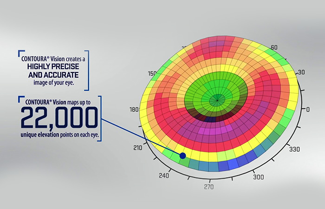Click the center point of the elevation map

[216, 99]
